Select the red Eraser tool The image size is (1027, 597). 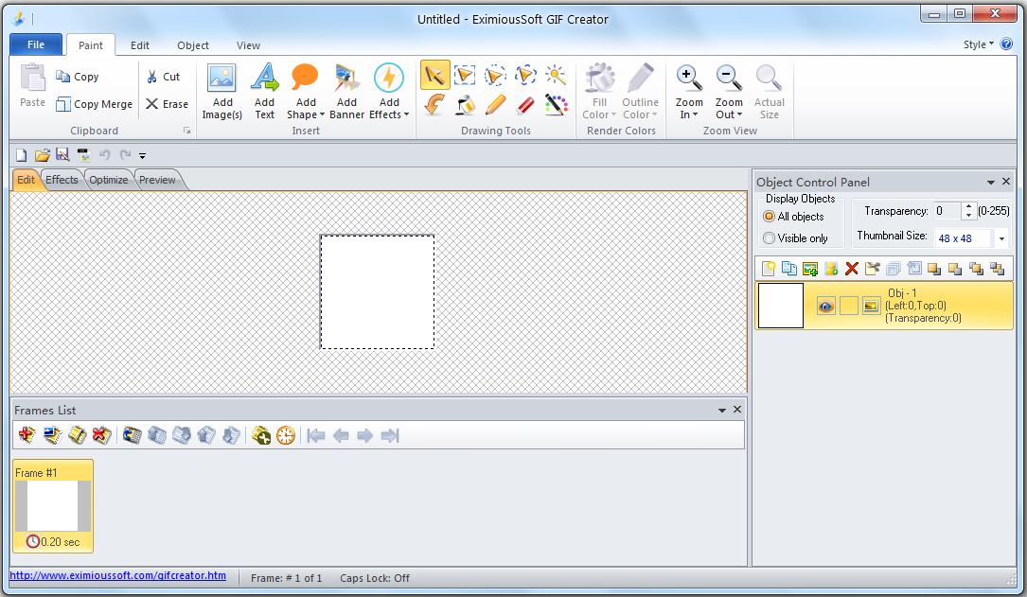coord(525,105)
